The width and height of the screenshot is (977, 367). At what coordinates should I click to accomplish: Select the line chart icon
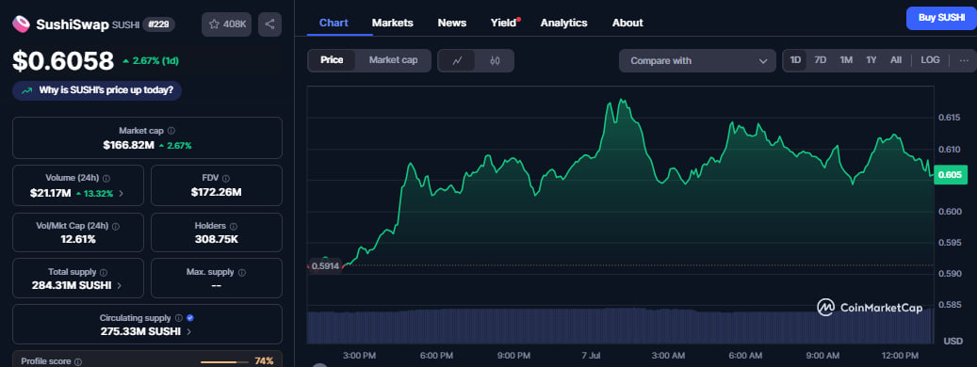pyautogui.click(x=457, y=60)
